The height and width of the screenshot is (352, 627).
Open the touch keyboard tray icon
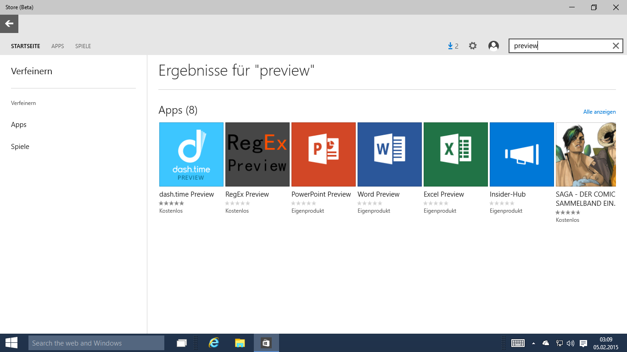(518, 343)
